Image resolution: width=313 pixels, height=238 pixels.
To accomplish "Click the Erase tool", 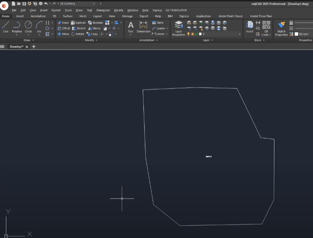I will point(63,23).
